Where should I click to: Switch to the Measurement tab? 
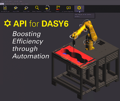[25, 4]
